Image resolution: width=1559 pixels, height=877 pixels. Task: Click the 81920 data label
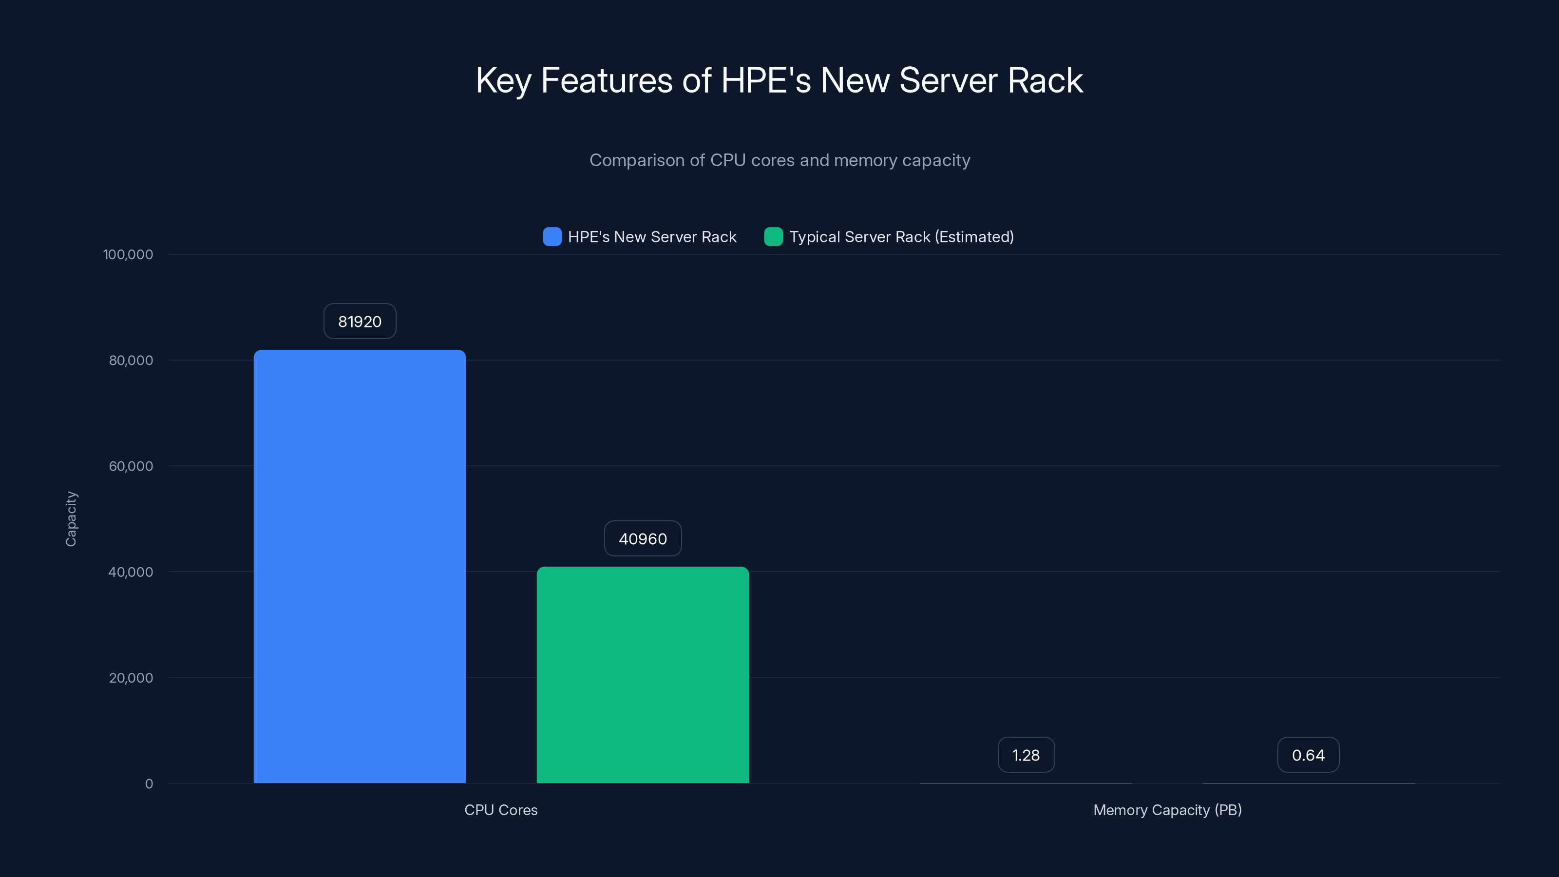tap(360, 322)
